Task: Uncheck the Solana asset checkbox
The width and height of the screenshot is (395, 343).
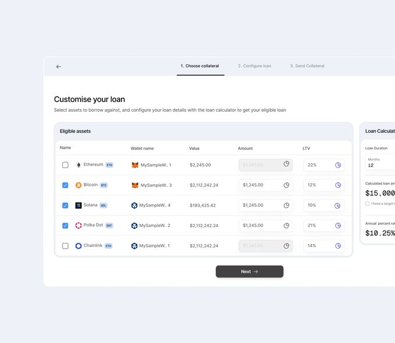Action: [65, 205]
